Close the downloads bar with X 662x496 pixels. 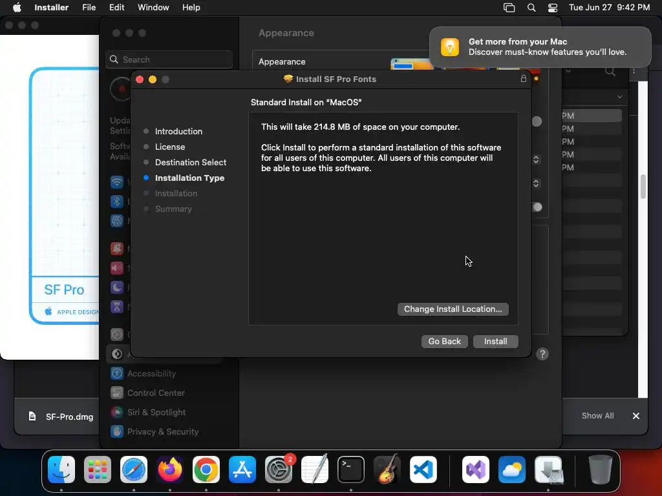[x=636, y=416]
